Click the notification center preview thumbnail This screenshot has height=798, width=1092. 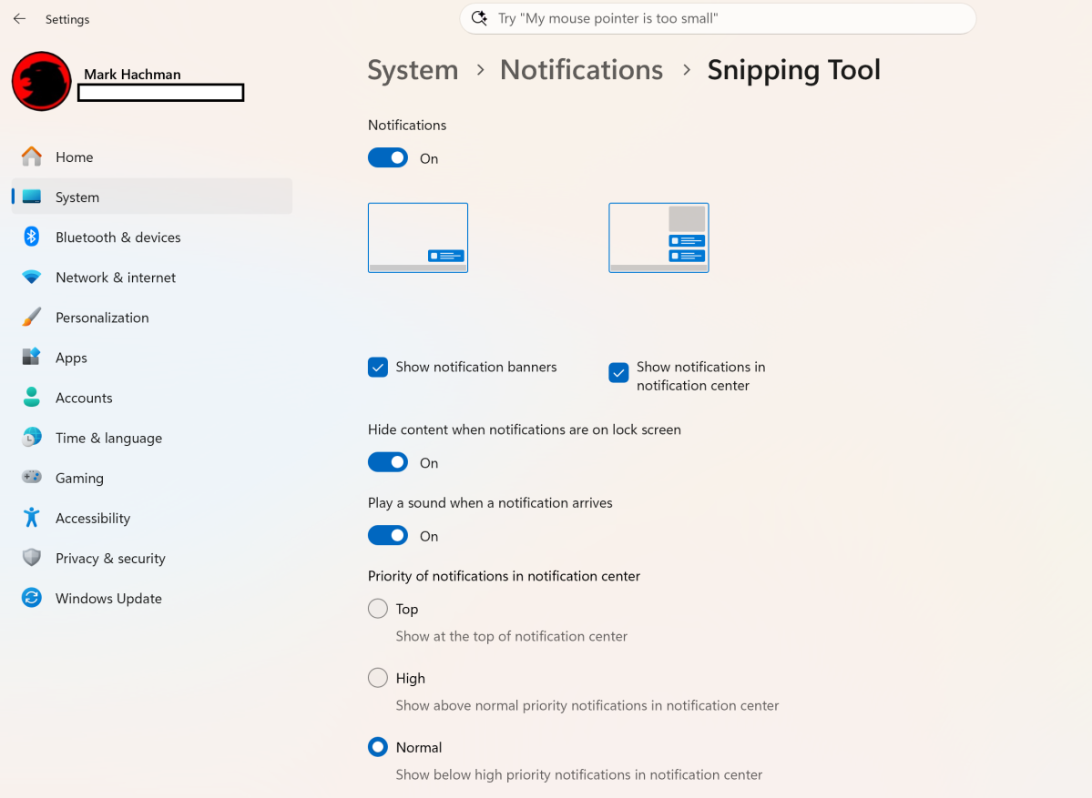click(658, 237)
